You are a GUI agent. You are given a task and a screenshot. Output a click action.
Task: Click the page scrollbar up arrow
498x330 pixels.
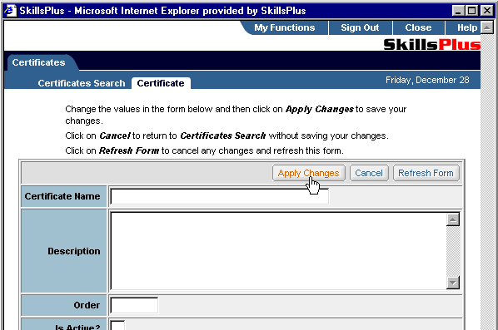(487, 27)
